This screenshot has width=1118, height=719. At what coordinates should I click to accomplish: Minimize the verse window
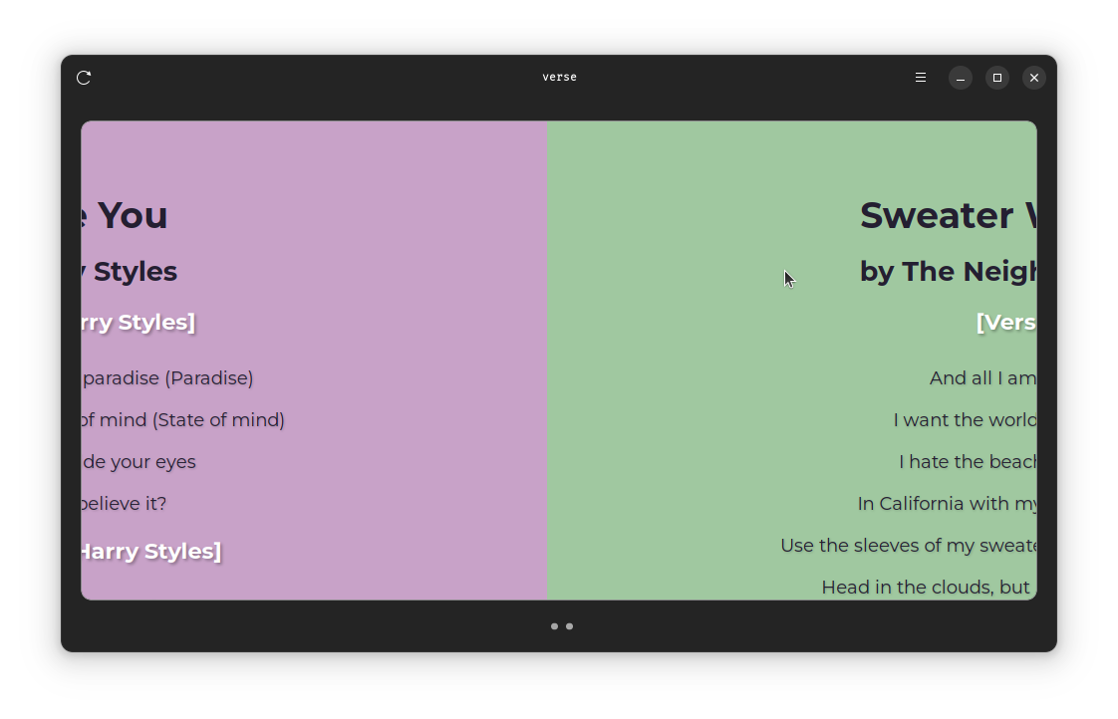tap(961, 78)
